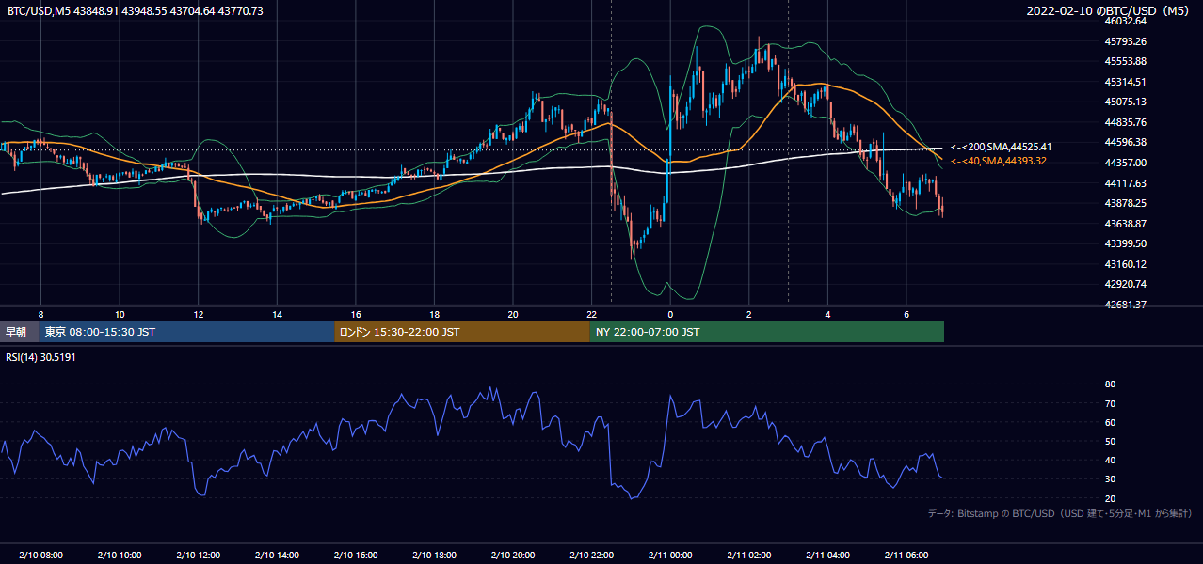Viewport: 1203px width, 564px height.
Task: Click the BTC/USD,M5 OHLC header text
Action: tap(136, 11)
